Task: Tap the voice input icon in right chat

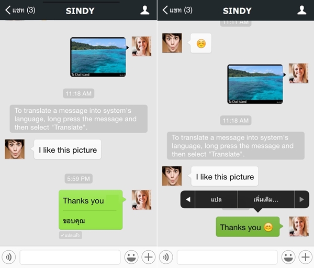Action: (x=166, y=257)
